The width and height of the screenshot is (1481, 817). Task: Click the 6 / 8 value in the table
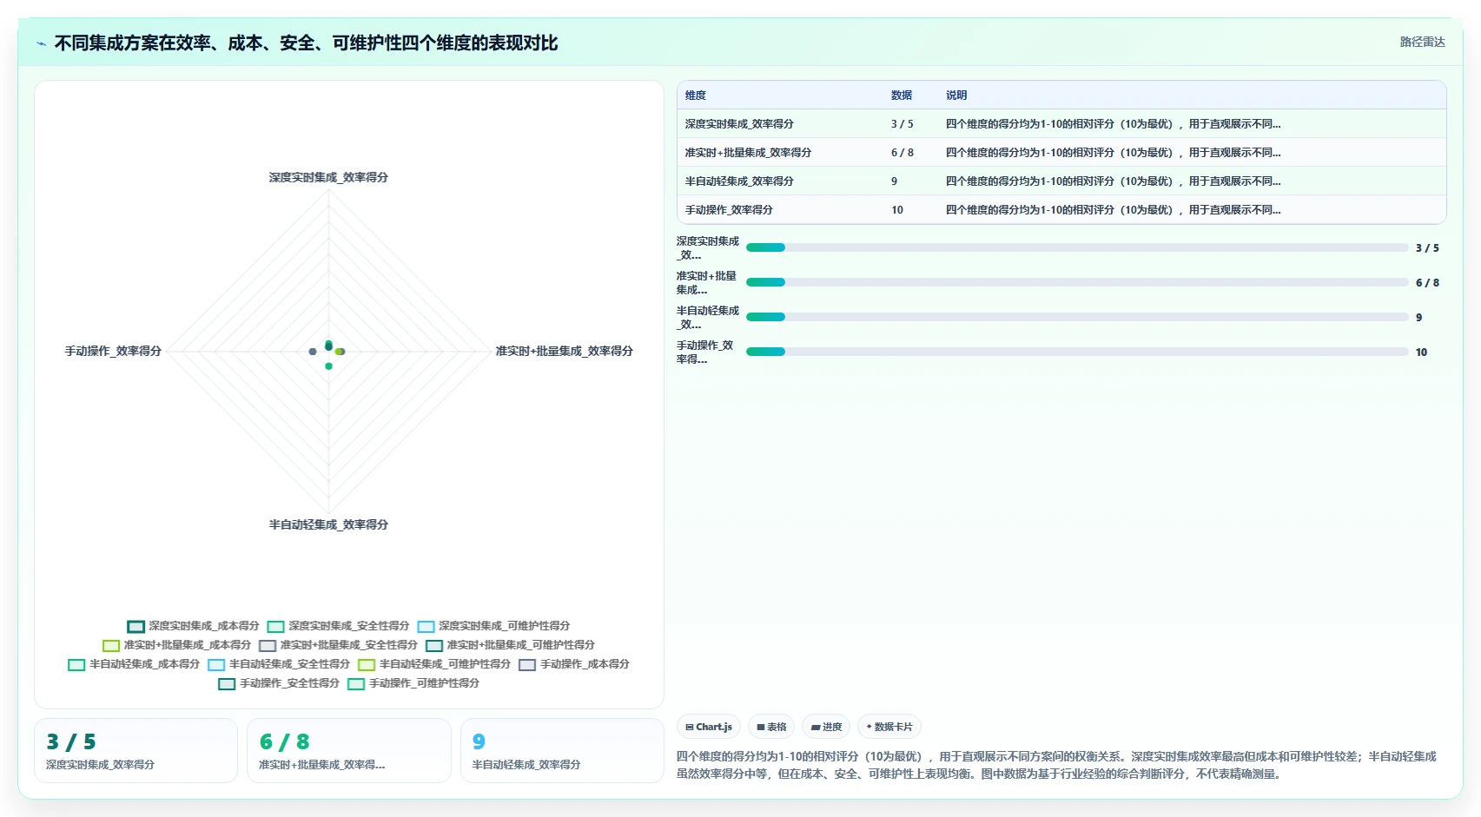point(902,153)
